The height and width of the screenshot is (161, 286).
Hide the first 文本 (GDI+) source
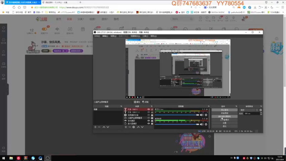(149, 109)
